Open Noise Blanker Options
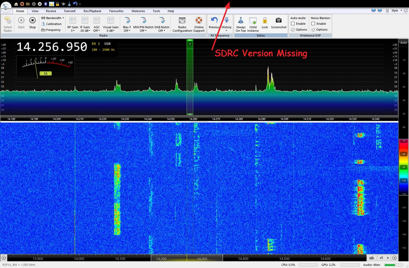 320,30
